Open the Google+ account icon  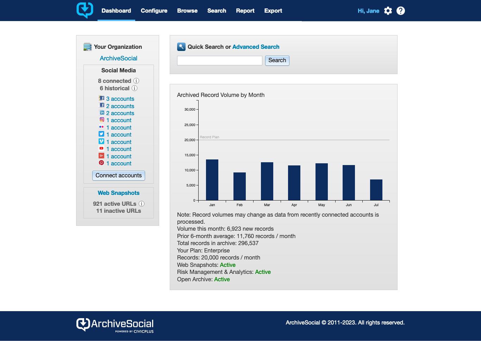point(101,156)
